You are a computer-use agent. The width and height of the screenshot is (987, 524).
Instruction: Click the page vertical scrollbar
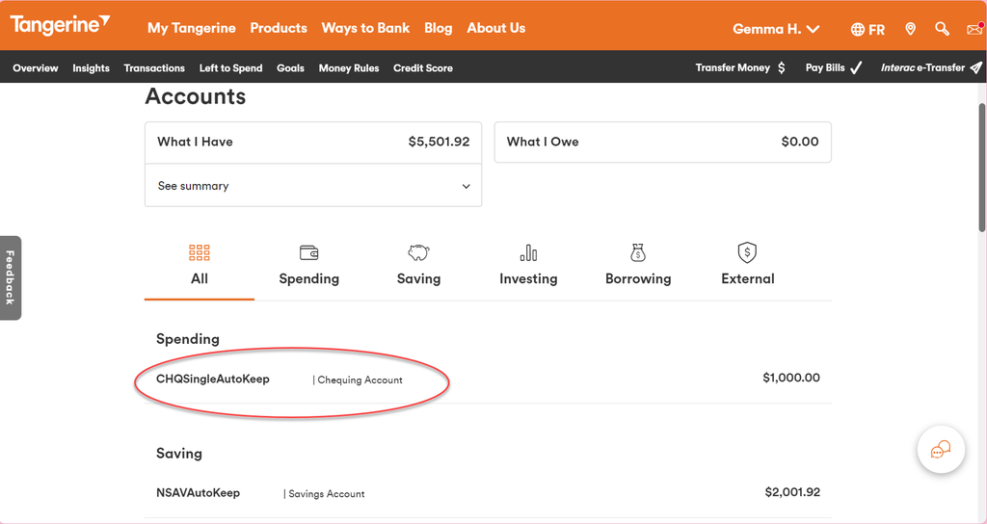981,164
